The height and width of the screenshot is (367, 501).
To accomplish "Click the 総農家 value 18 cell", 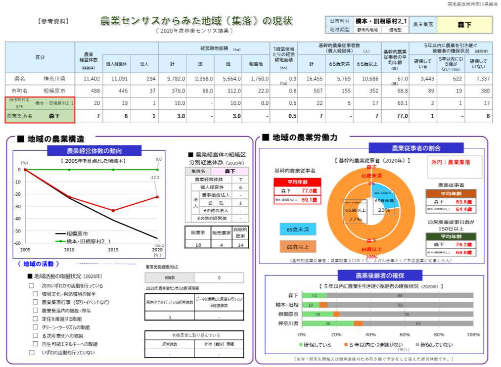I will pyautogui.click(x=198, y=245).
